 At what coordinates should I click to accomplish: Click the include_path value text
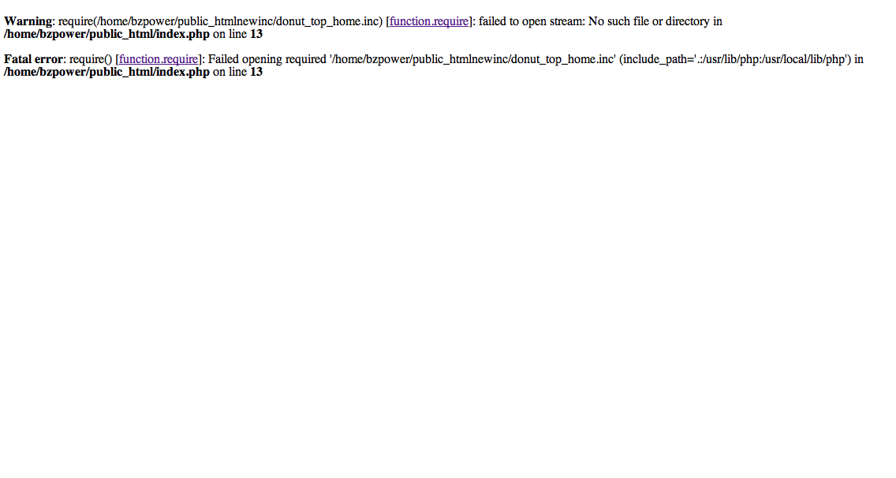(771, 59)
